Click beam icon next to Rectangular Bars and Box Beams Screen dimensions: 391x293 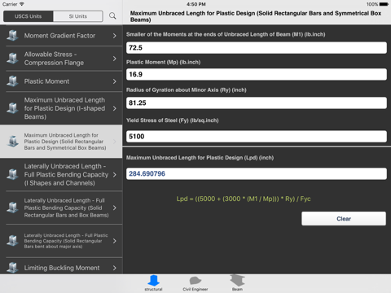pos(12,208)
